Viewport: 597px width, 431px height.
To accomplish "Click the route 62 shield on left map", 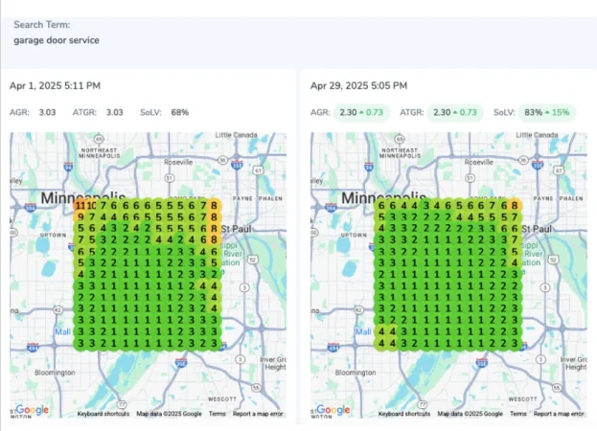I will point(57,310).
